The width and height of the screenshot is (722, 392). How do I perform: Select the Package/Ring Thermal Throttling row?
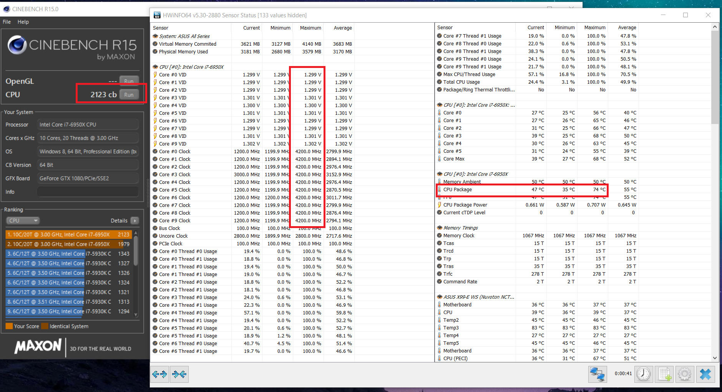(x=537, y=89)
